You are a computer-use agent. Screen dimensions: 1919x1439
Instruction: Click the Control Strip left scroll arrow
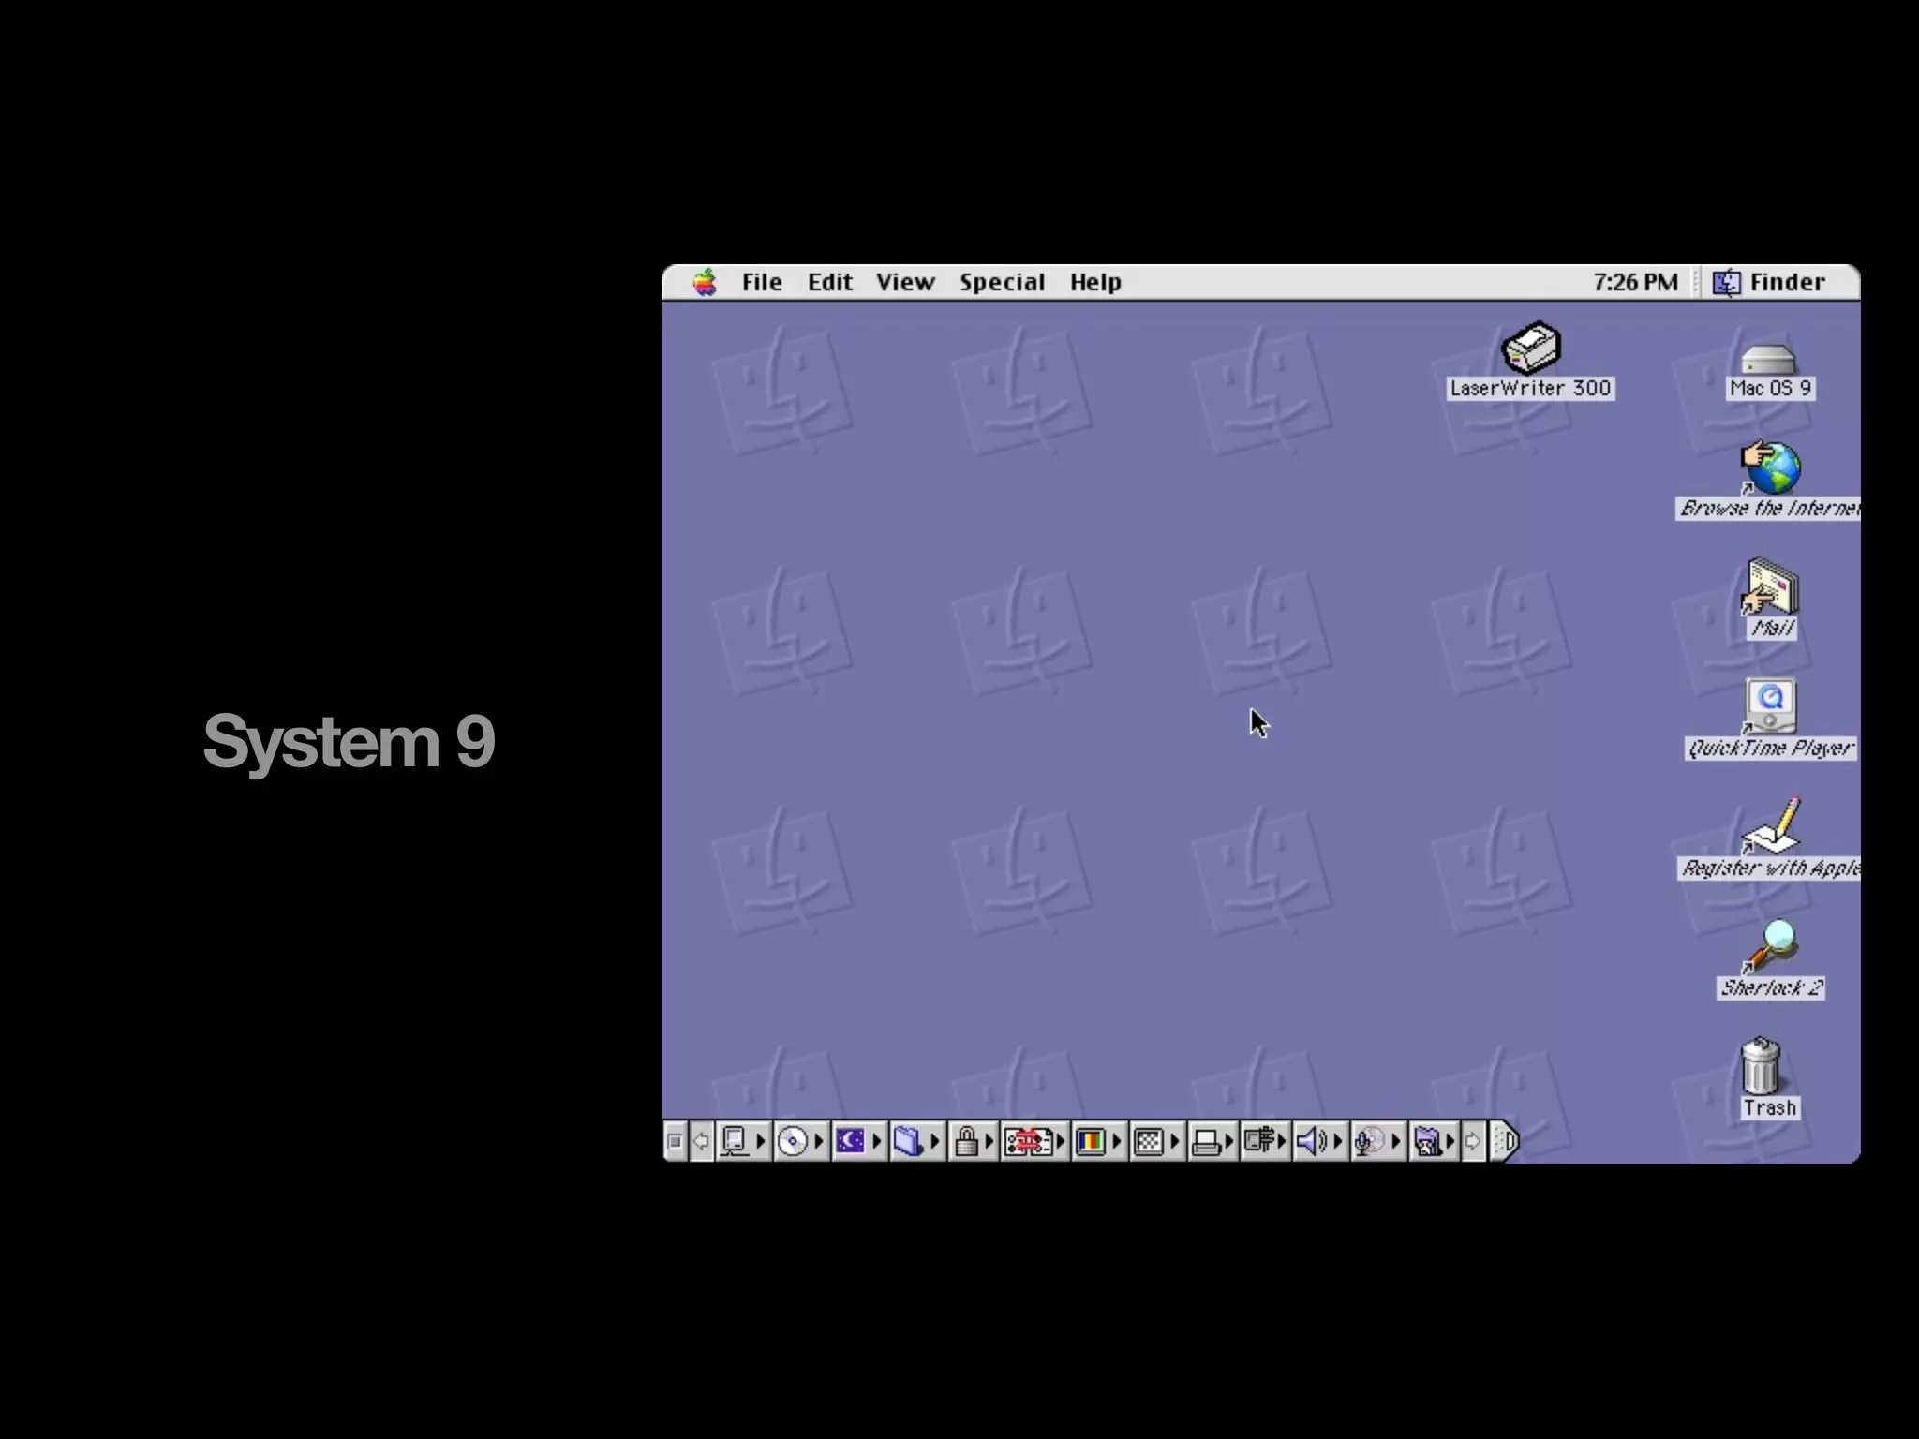click(701, 1141)
